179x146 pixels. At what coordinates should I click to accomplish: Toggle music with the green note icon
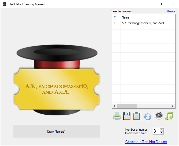pos(169,116)
